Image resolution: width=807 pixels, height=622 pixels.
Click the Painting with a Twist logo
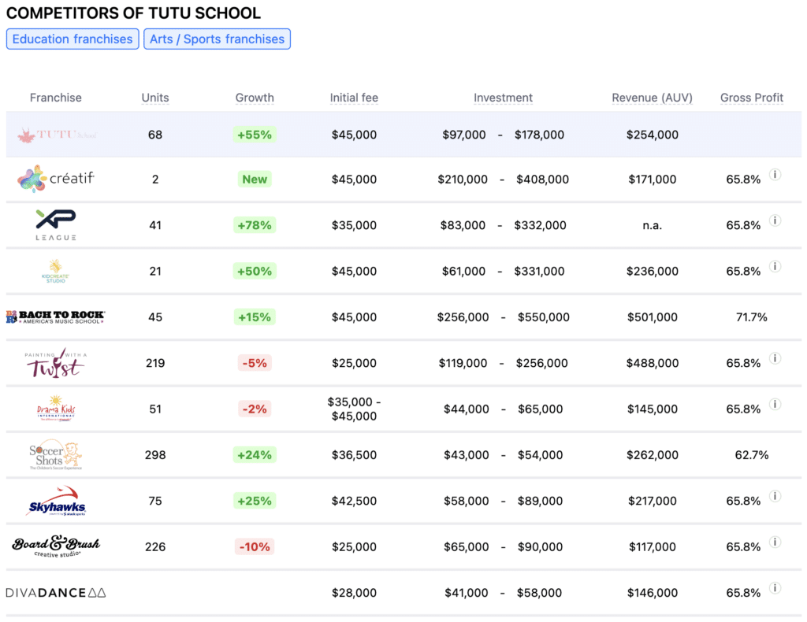(x=56, y=363)
